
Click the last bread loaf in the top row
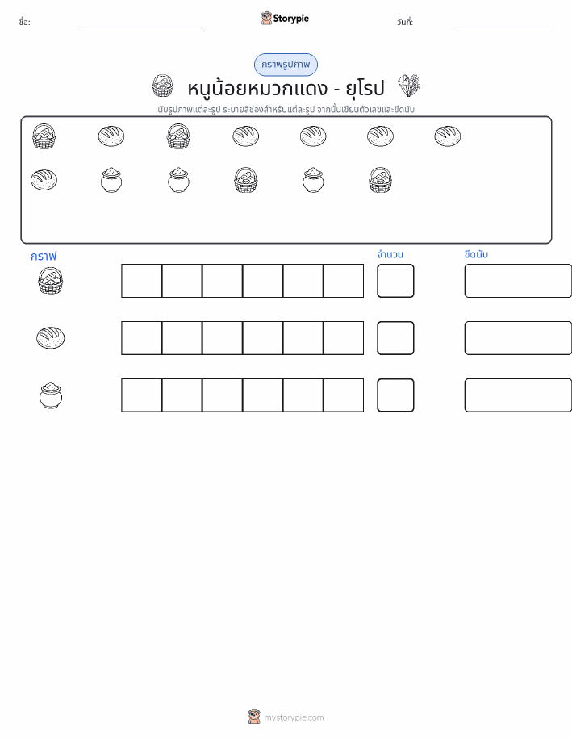coord(448,136)
